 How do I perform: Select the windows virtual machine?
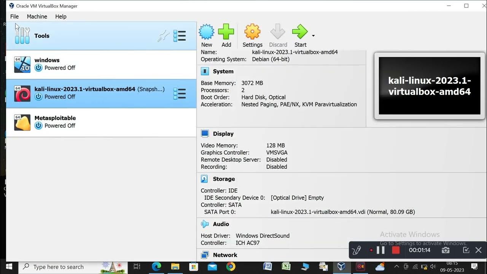(101, 64)
